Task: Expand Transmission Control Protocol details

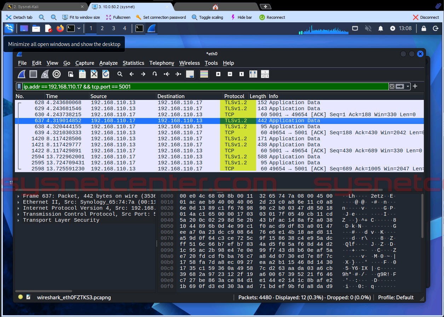Action: coord(18,214)
